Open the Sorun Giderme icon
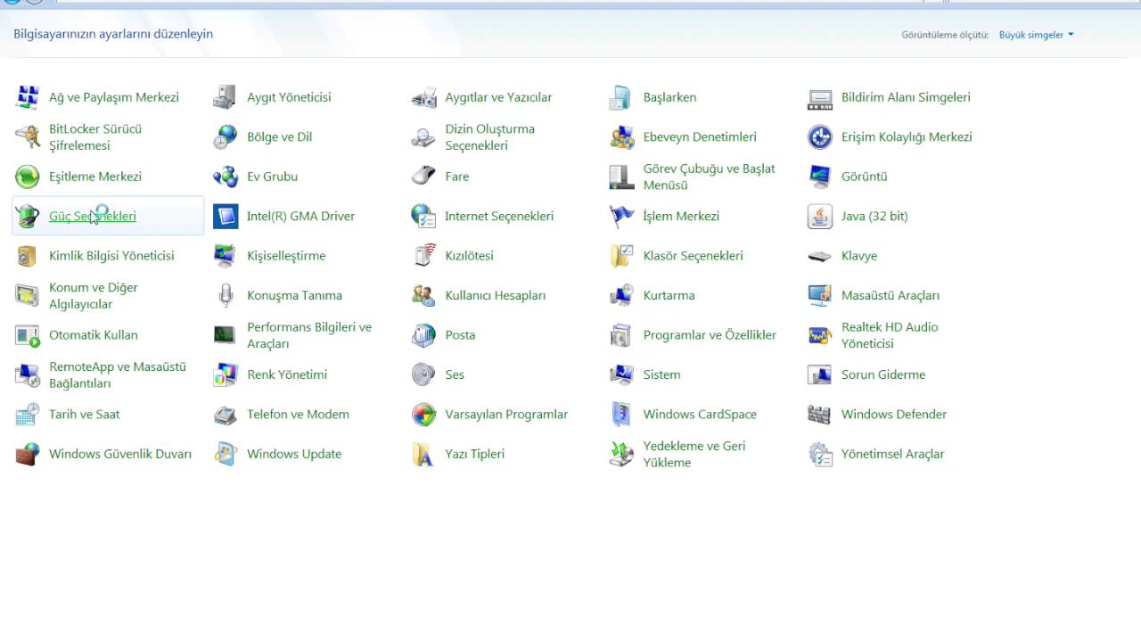1141x642 pixels. [819, 374]
